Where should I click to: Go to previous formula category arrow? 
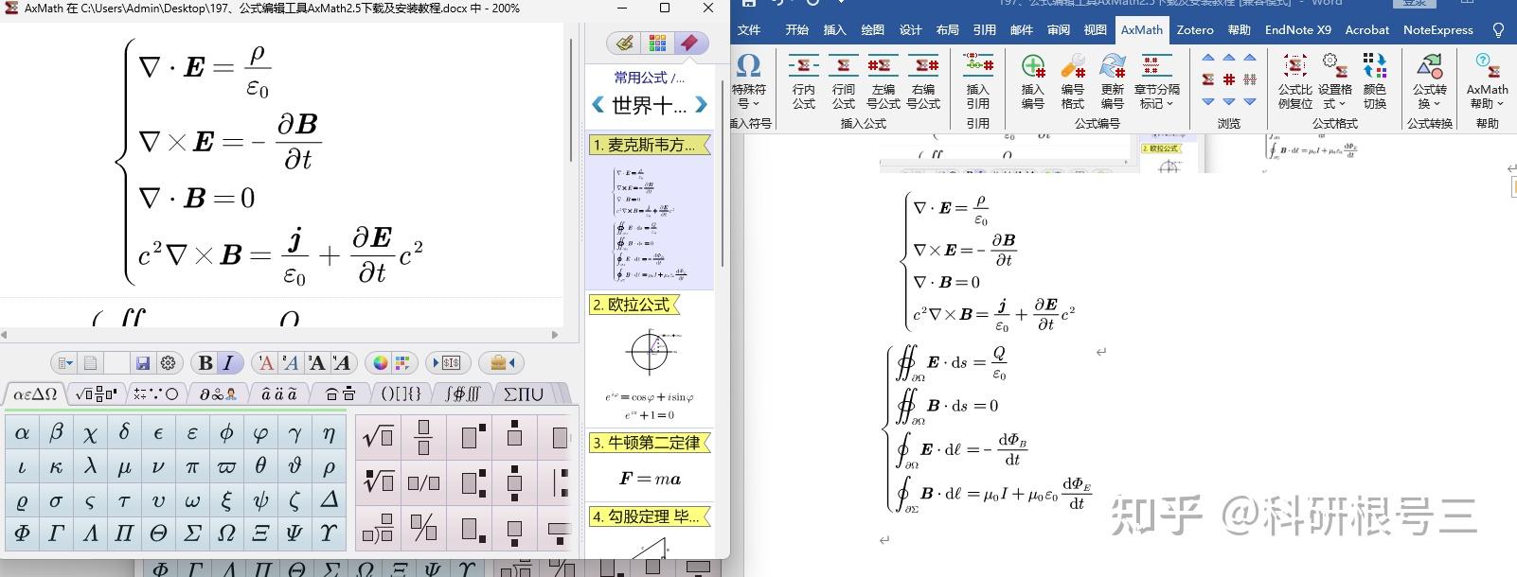[x=598, y=105]
